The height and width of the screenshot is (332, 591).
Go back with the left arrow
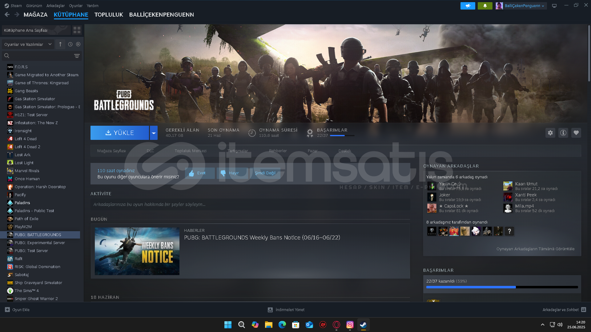(x=7, y=14)
